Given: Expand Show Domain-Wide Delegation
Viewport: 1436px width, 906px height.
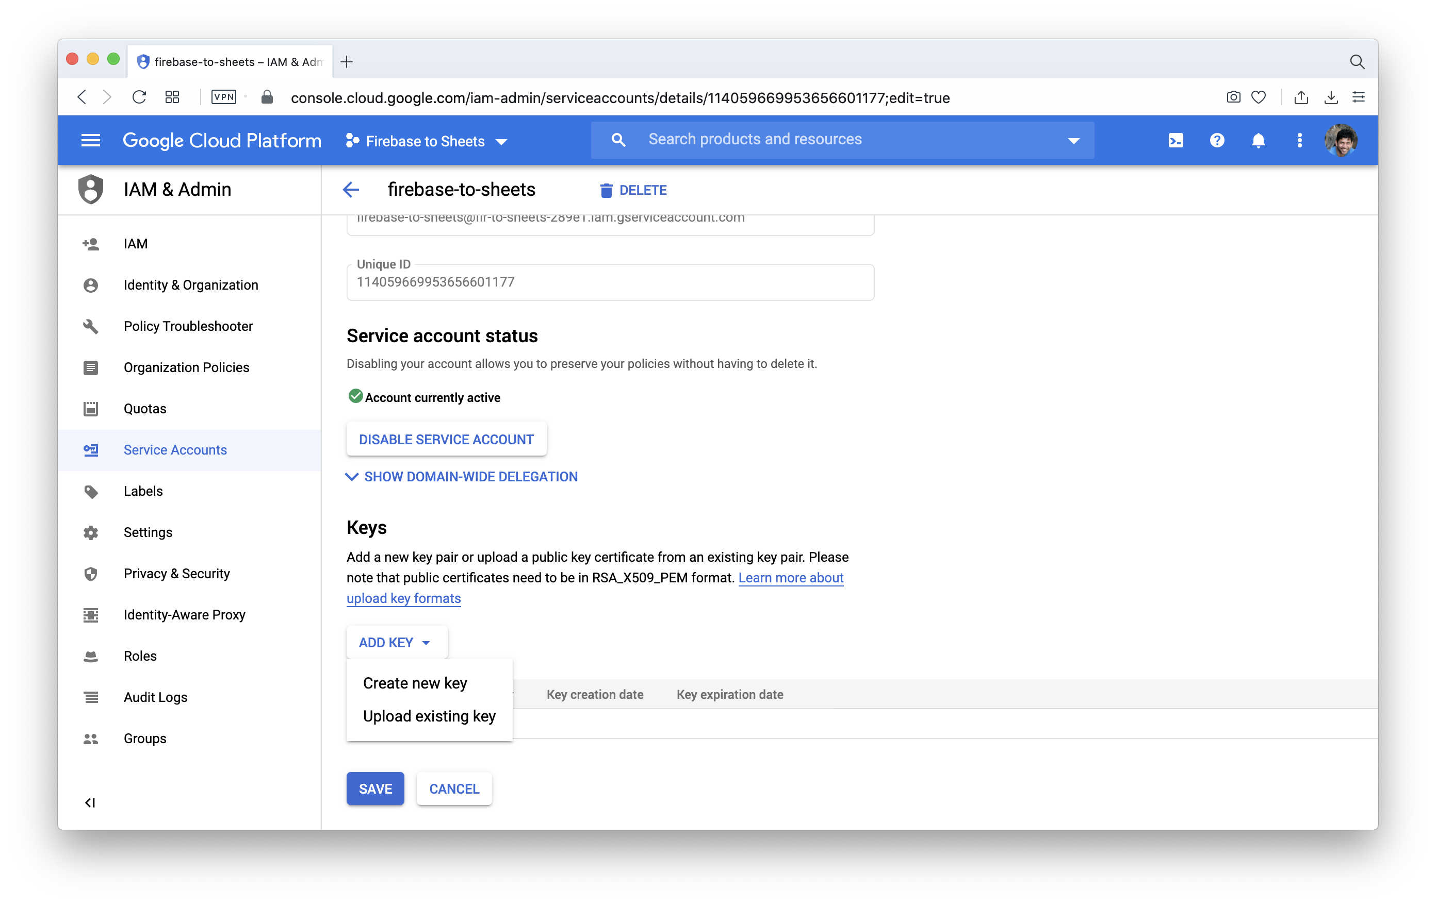Looking at the screenshot, I should click(x=462, y=477).
